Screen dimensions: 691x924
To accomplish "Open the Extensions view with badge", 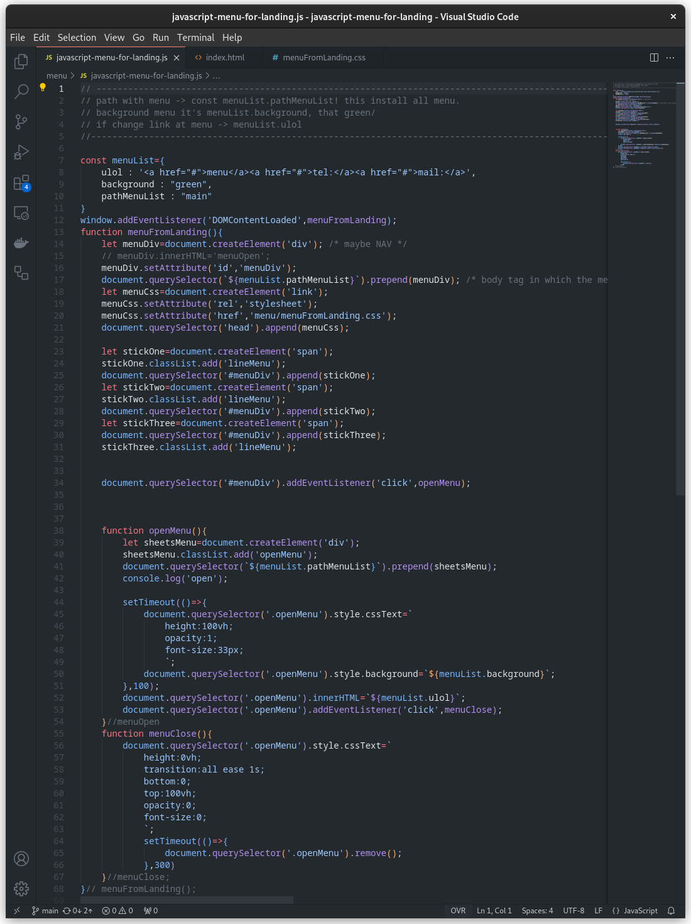I will [x=21, y=183].
